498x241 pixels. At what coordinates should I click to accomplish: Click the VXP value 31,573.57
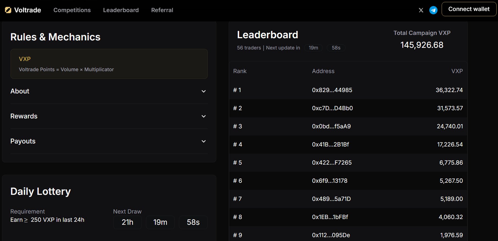tap(450, 108)
